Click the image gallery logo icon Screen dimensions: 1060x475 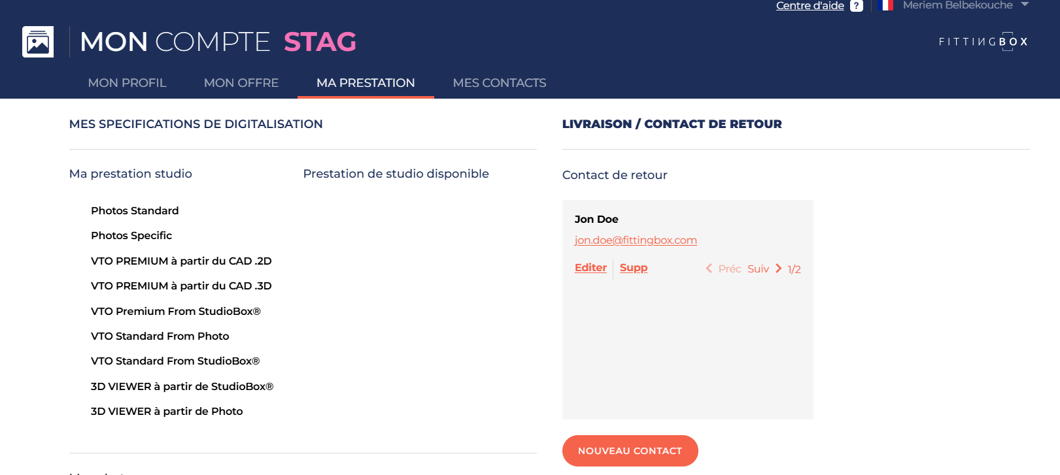coord(38,42)
